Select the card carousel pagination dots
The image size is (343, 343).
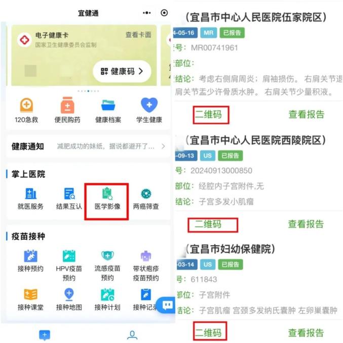click(x=88, y=91)
